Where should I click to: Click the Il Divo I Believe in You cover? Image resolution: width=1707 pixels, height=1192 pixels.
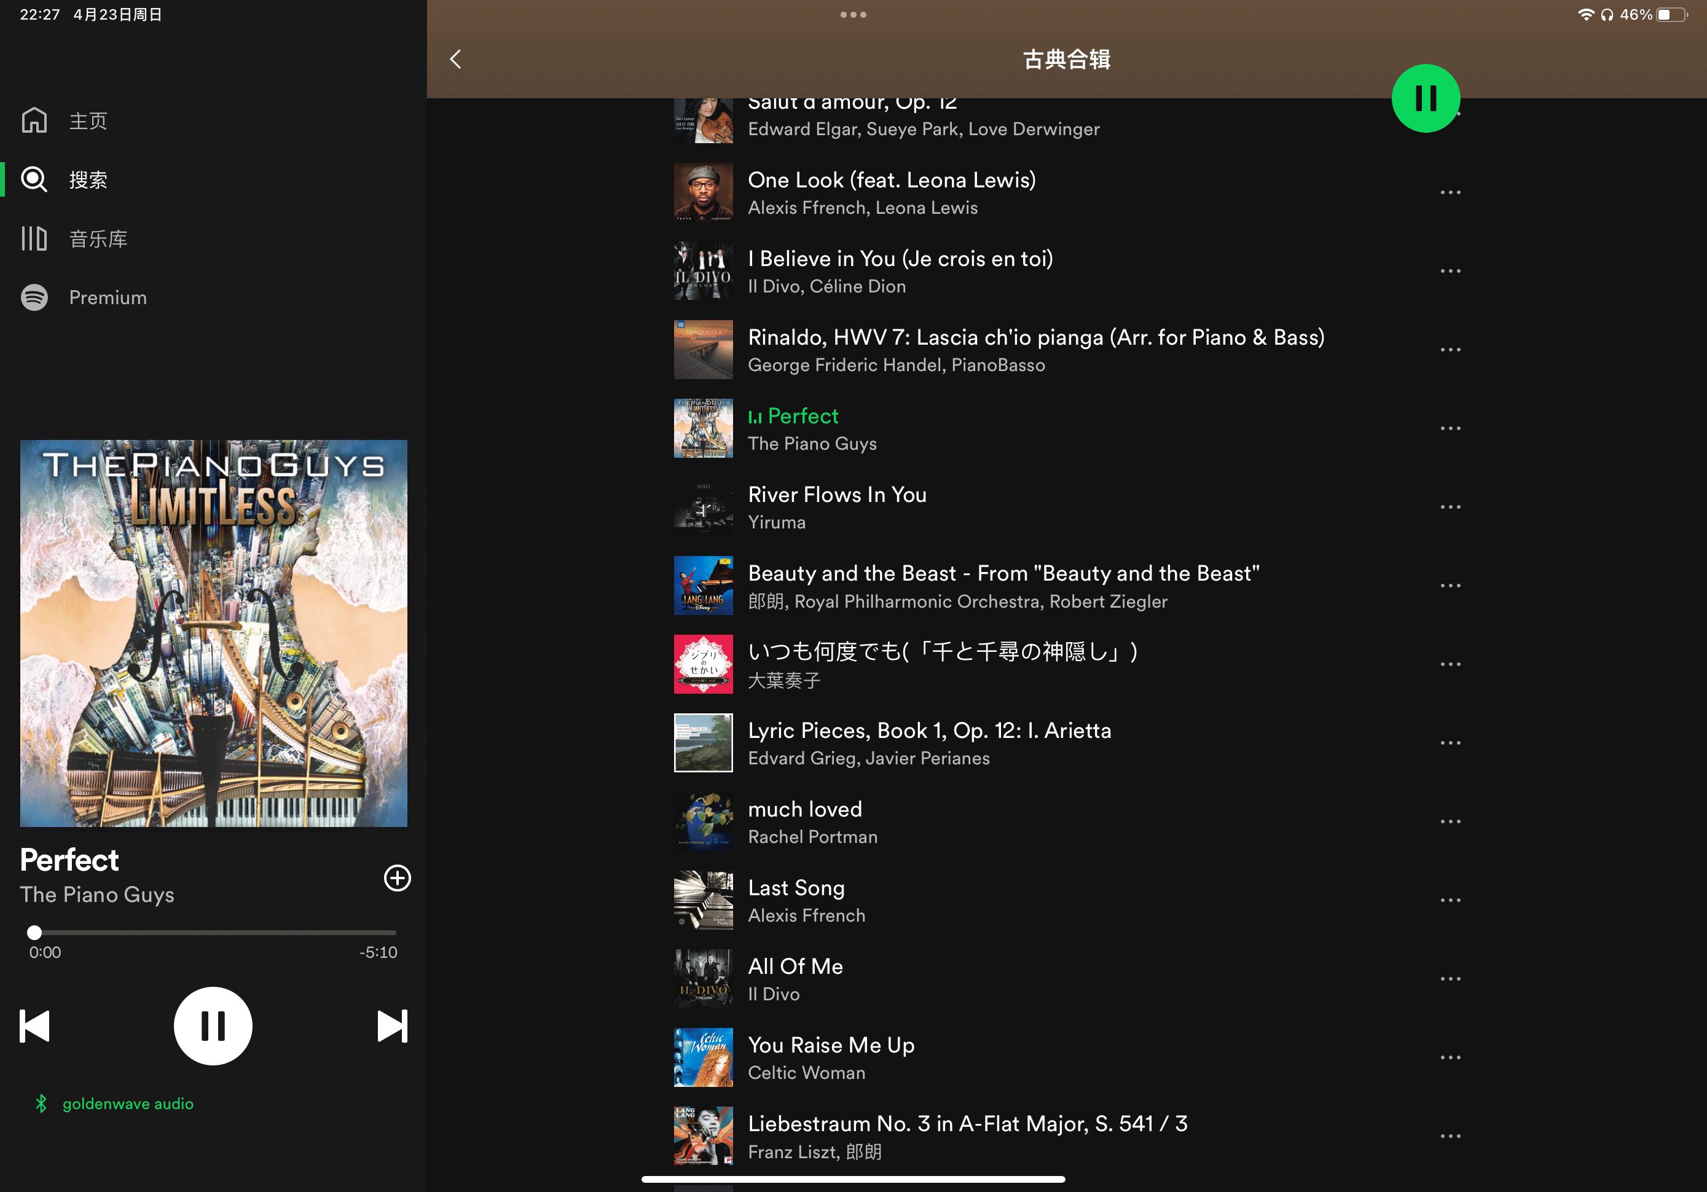point(704,272)
